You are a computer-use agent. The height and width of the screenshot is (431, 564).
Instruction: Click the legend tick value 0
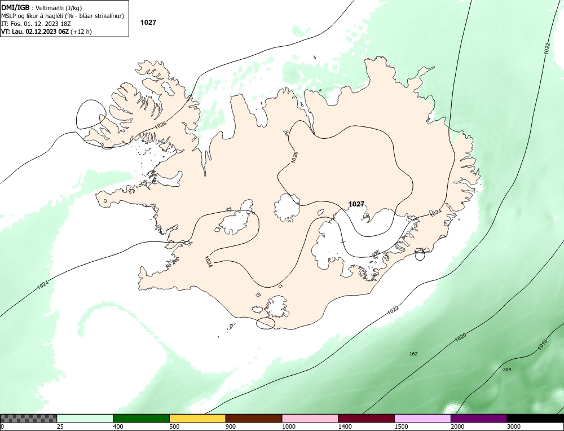tap(2, 426)
